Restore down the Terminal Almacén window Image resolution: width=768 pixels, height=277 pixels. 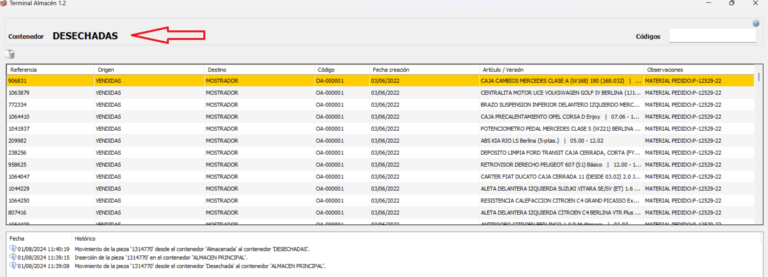pyautogui.click(x=732, y=3)
